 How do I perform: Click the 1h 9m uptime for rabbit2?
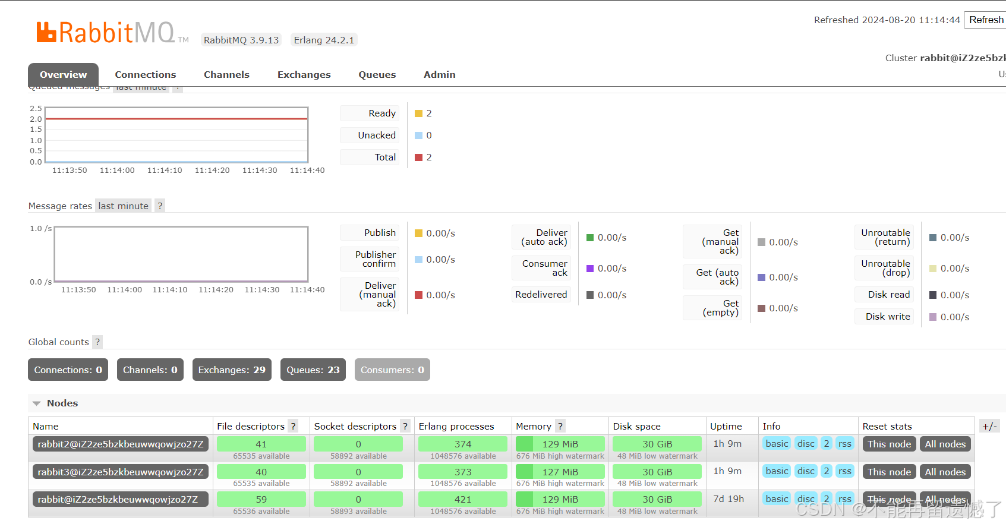click(727, 443)
